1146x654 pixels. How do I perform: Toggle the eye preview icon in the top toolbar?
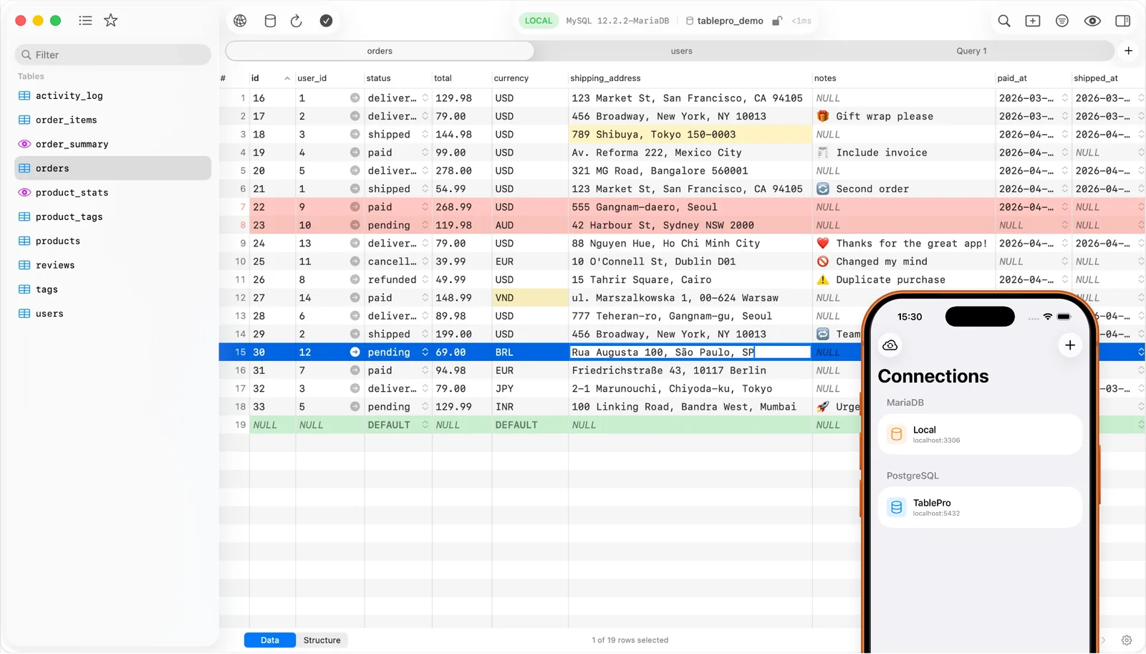click(1092, 21)
